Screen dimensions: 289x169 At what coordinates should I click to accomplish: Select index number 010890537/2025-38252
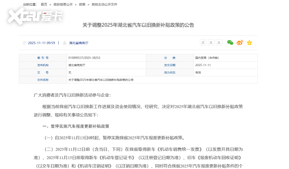(x=84, y=58)
